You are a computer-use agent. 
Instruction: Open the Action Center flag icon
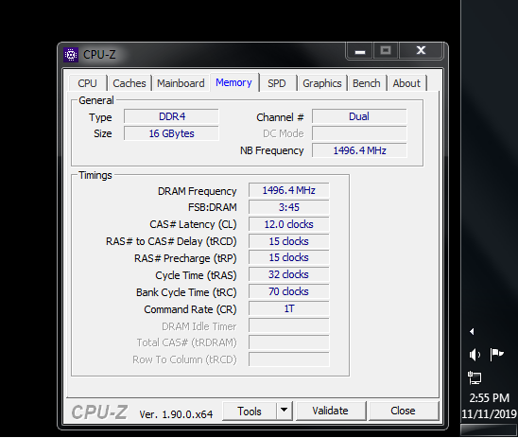click(496, 355)
